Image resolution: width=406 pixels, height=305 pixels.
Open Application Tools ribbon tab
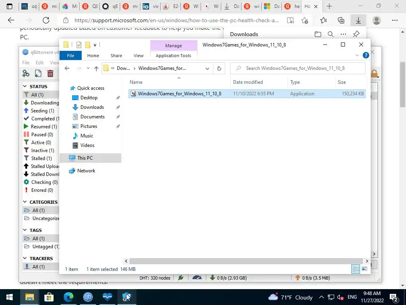click(x=174, y=56)
